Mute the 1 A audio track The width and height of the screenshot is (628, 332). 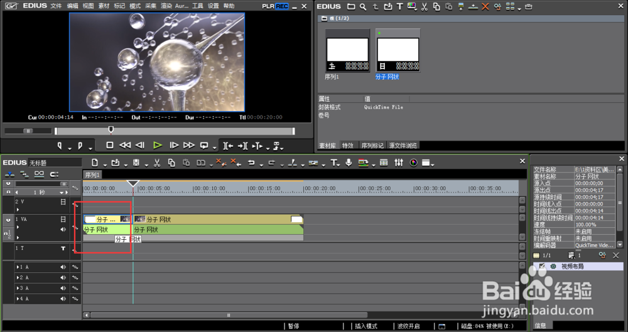63,267
